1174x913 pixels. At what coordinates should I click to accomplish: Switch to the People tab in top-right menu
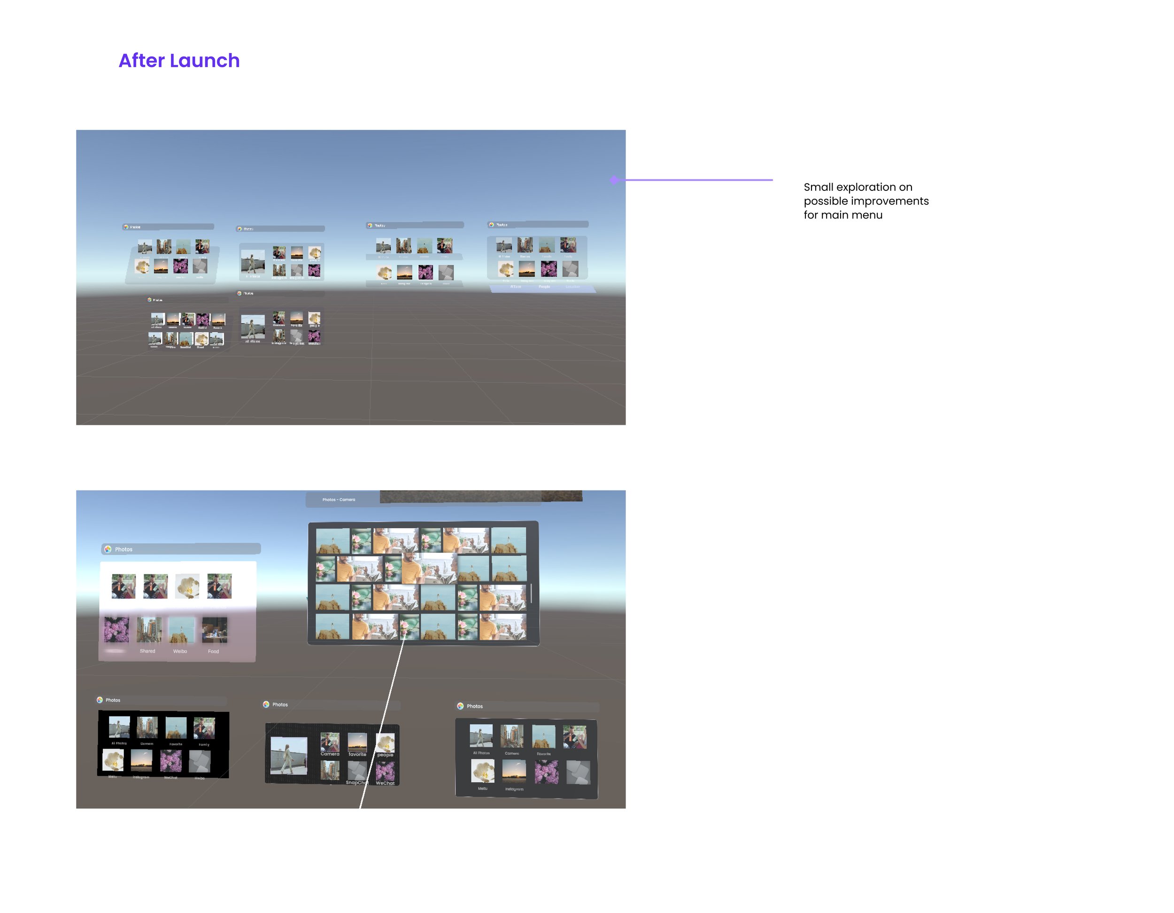click(x=545, y=287)
